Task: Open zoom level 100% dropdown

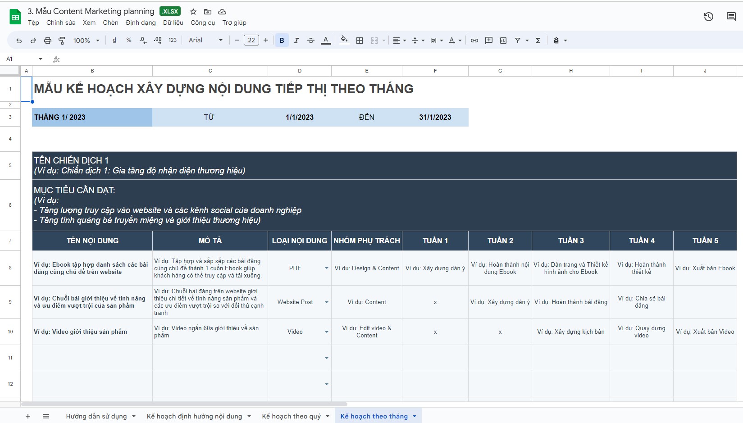Action: click(86, 41)
